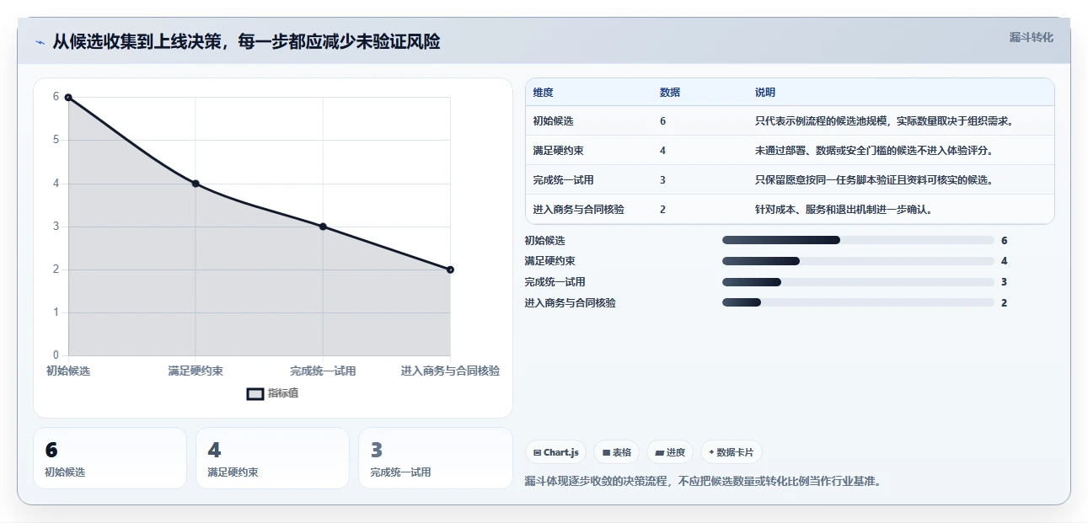Click the Chart.js tag chip
Viewport: 1088px width, 523px height.
pos(556,452)
